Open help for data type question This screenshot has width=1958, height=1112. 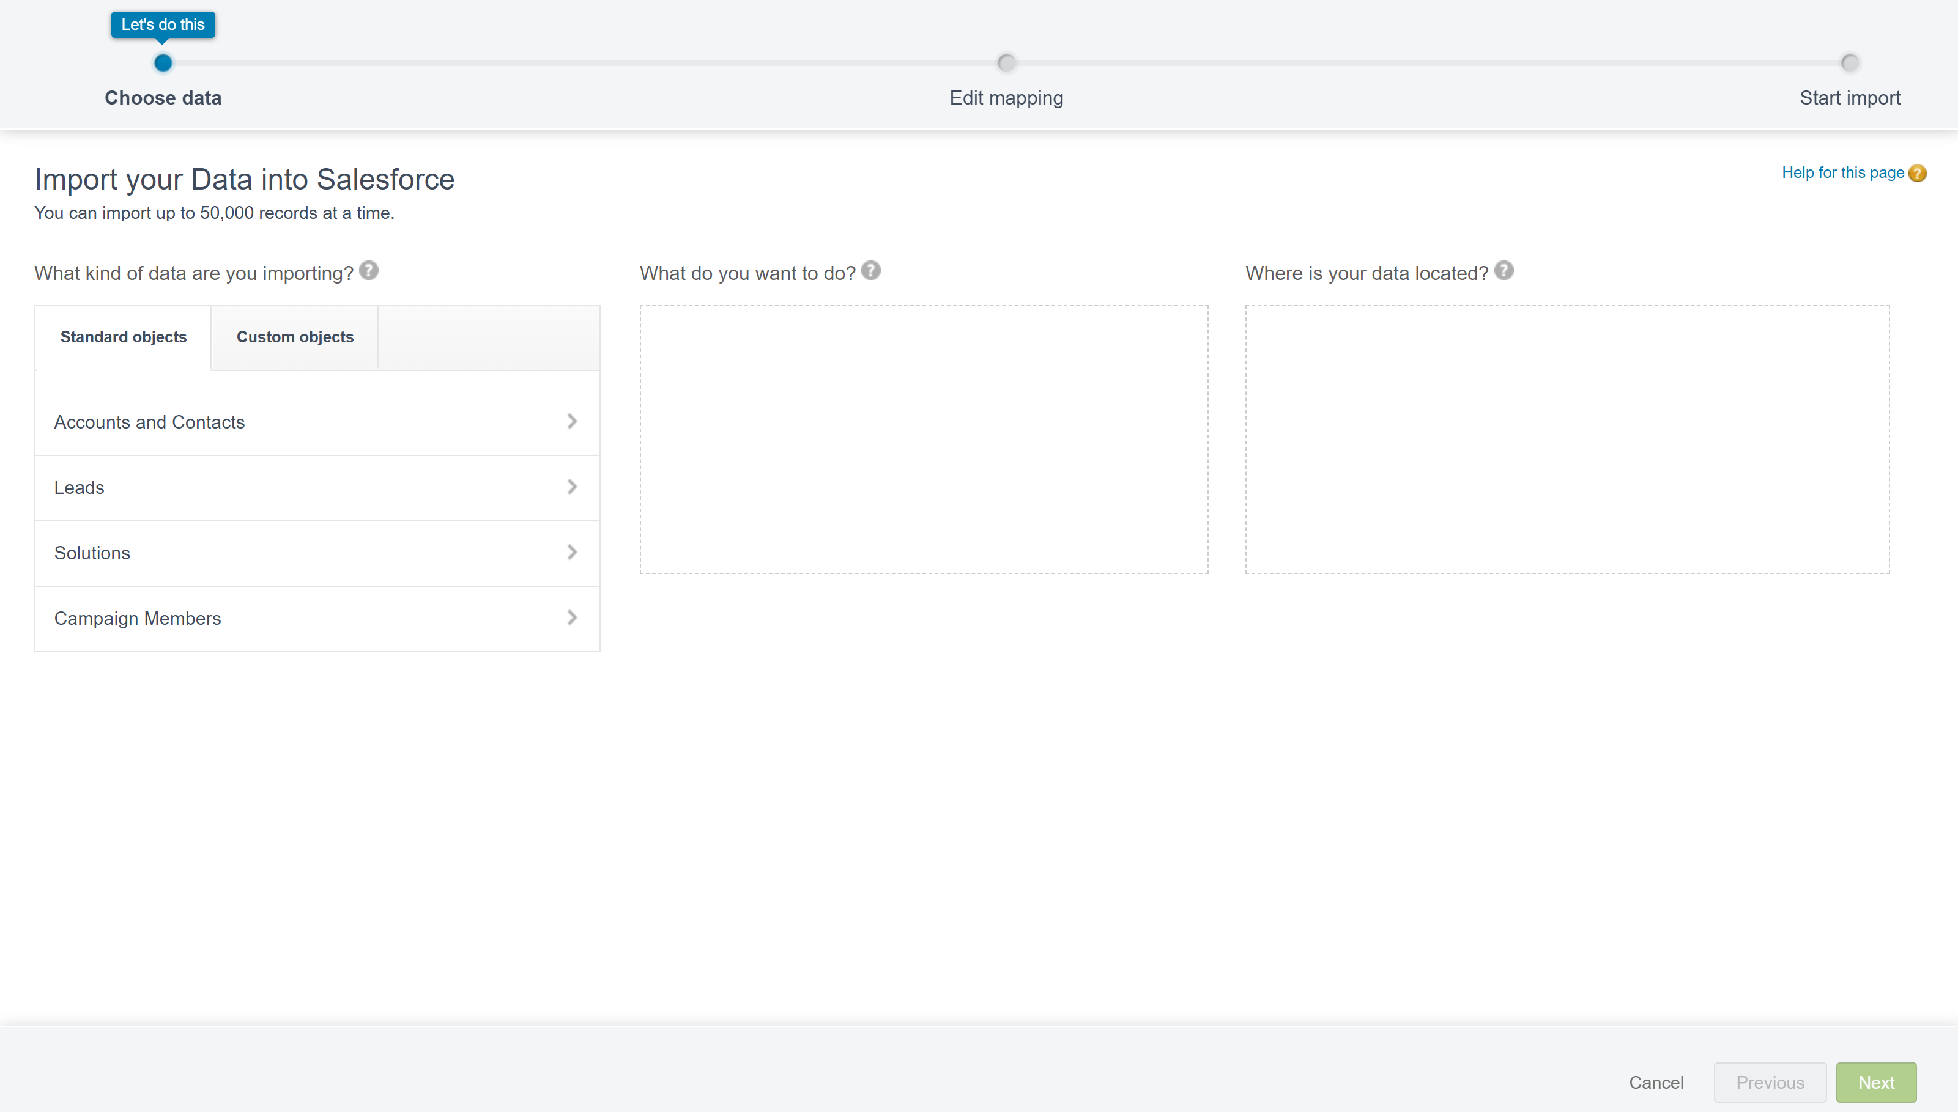(369, 270)
